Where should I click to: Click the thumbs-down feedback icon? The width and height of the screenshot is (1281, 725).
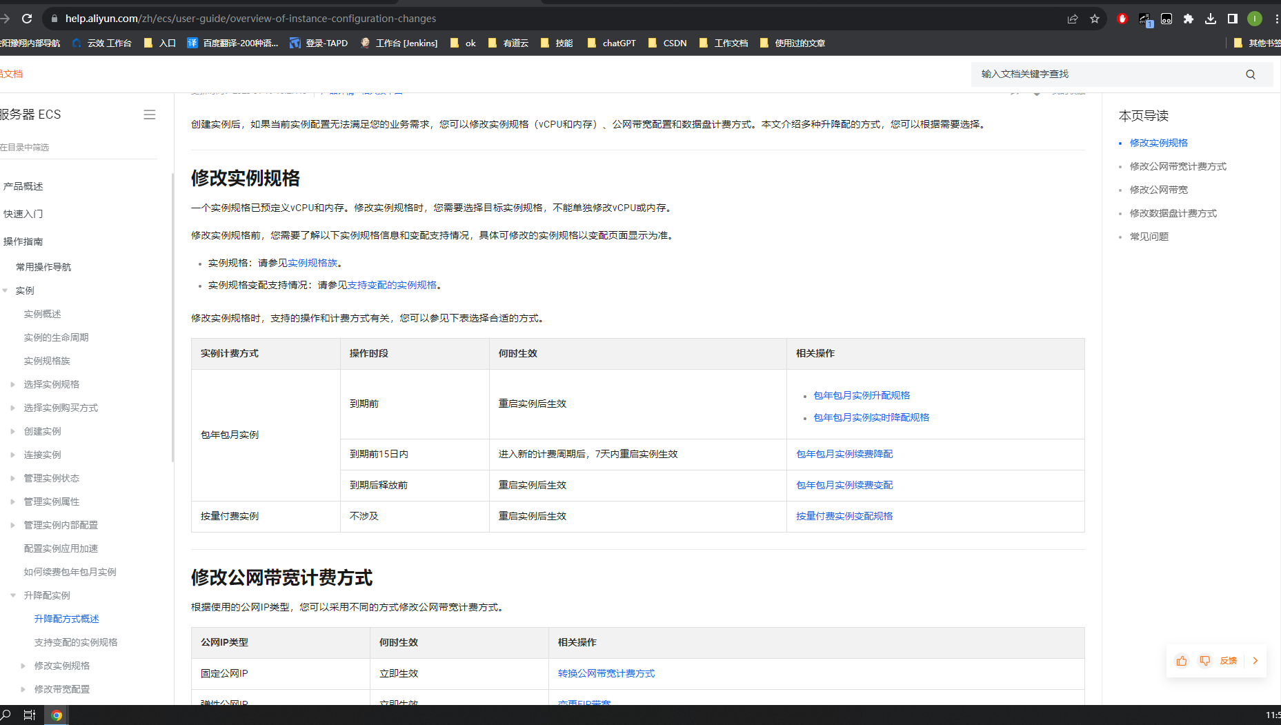(1205, 661)
